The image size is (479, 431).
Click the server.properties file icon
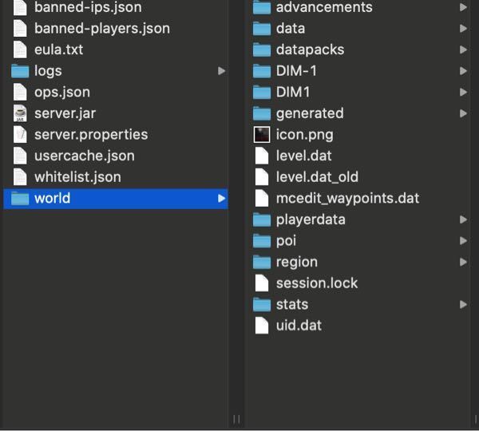20,134
